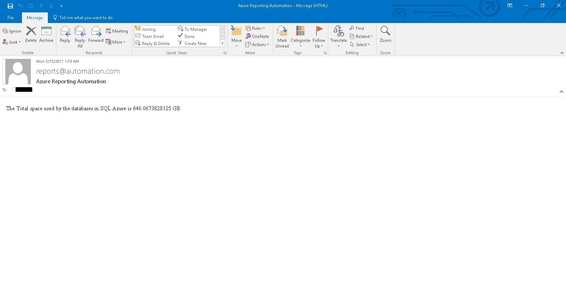Delete this email message
This screenshot has width=566, height=303.
point(31,34)
